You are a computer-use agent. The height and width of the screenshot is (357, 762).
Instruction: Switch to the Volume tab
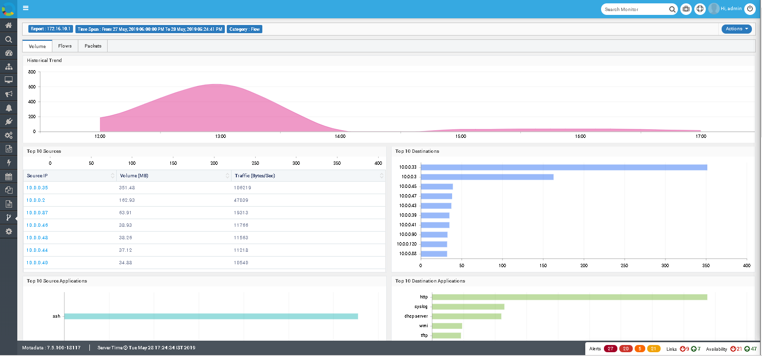click(37, 46)
